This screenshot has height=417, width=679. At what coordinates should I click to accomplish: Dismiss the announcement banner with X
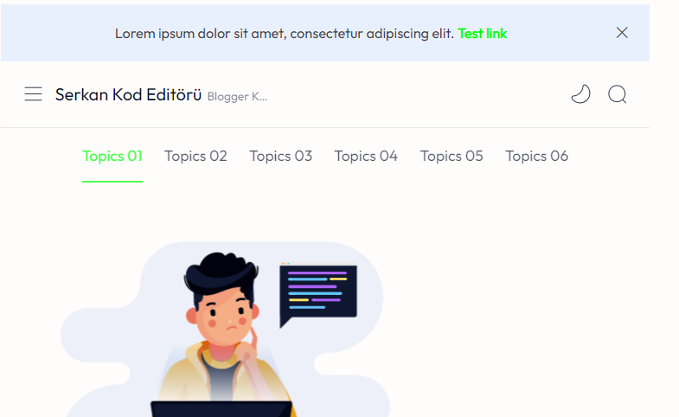pyautogui.click(x=622, y=33)
